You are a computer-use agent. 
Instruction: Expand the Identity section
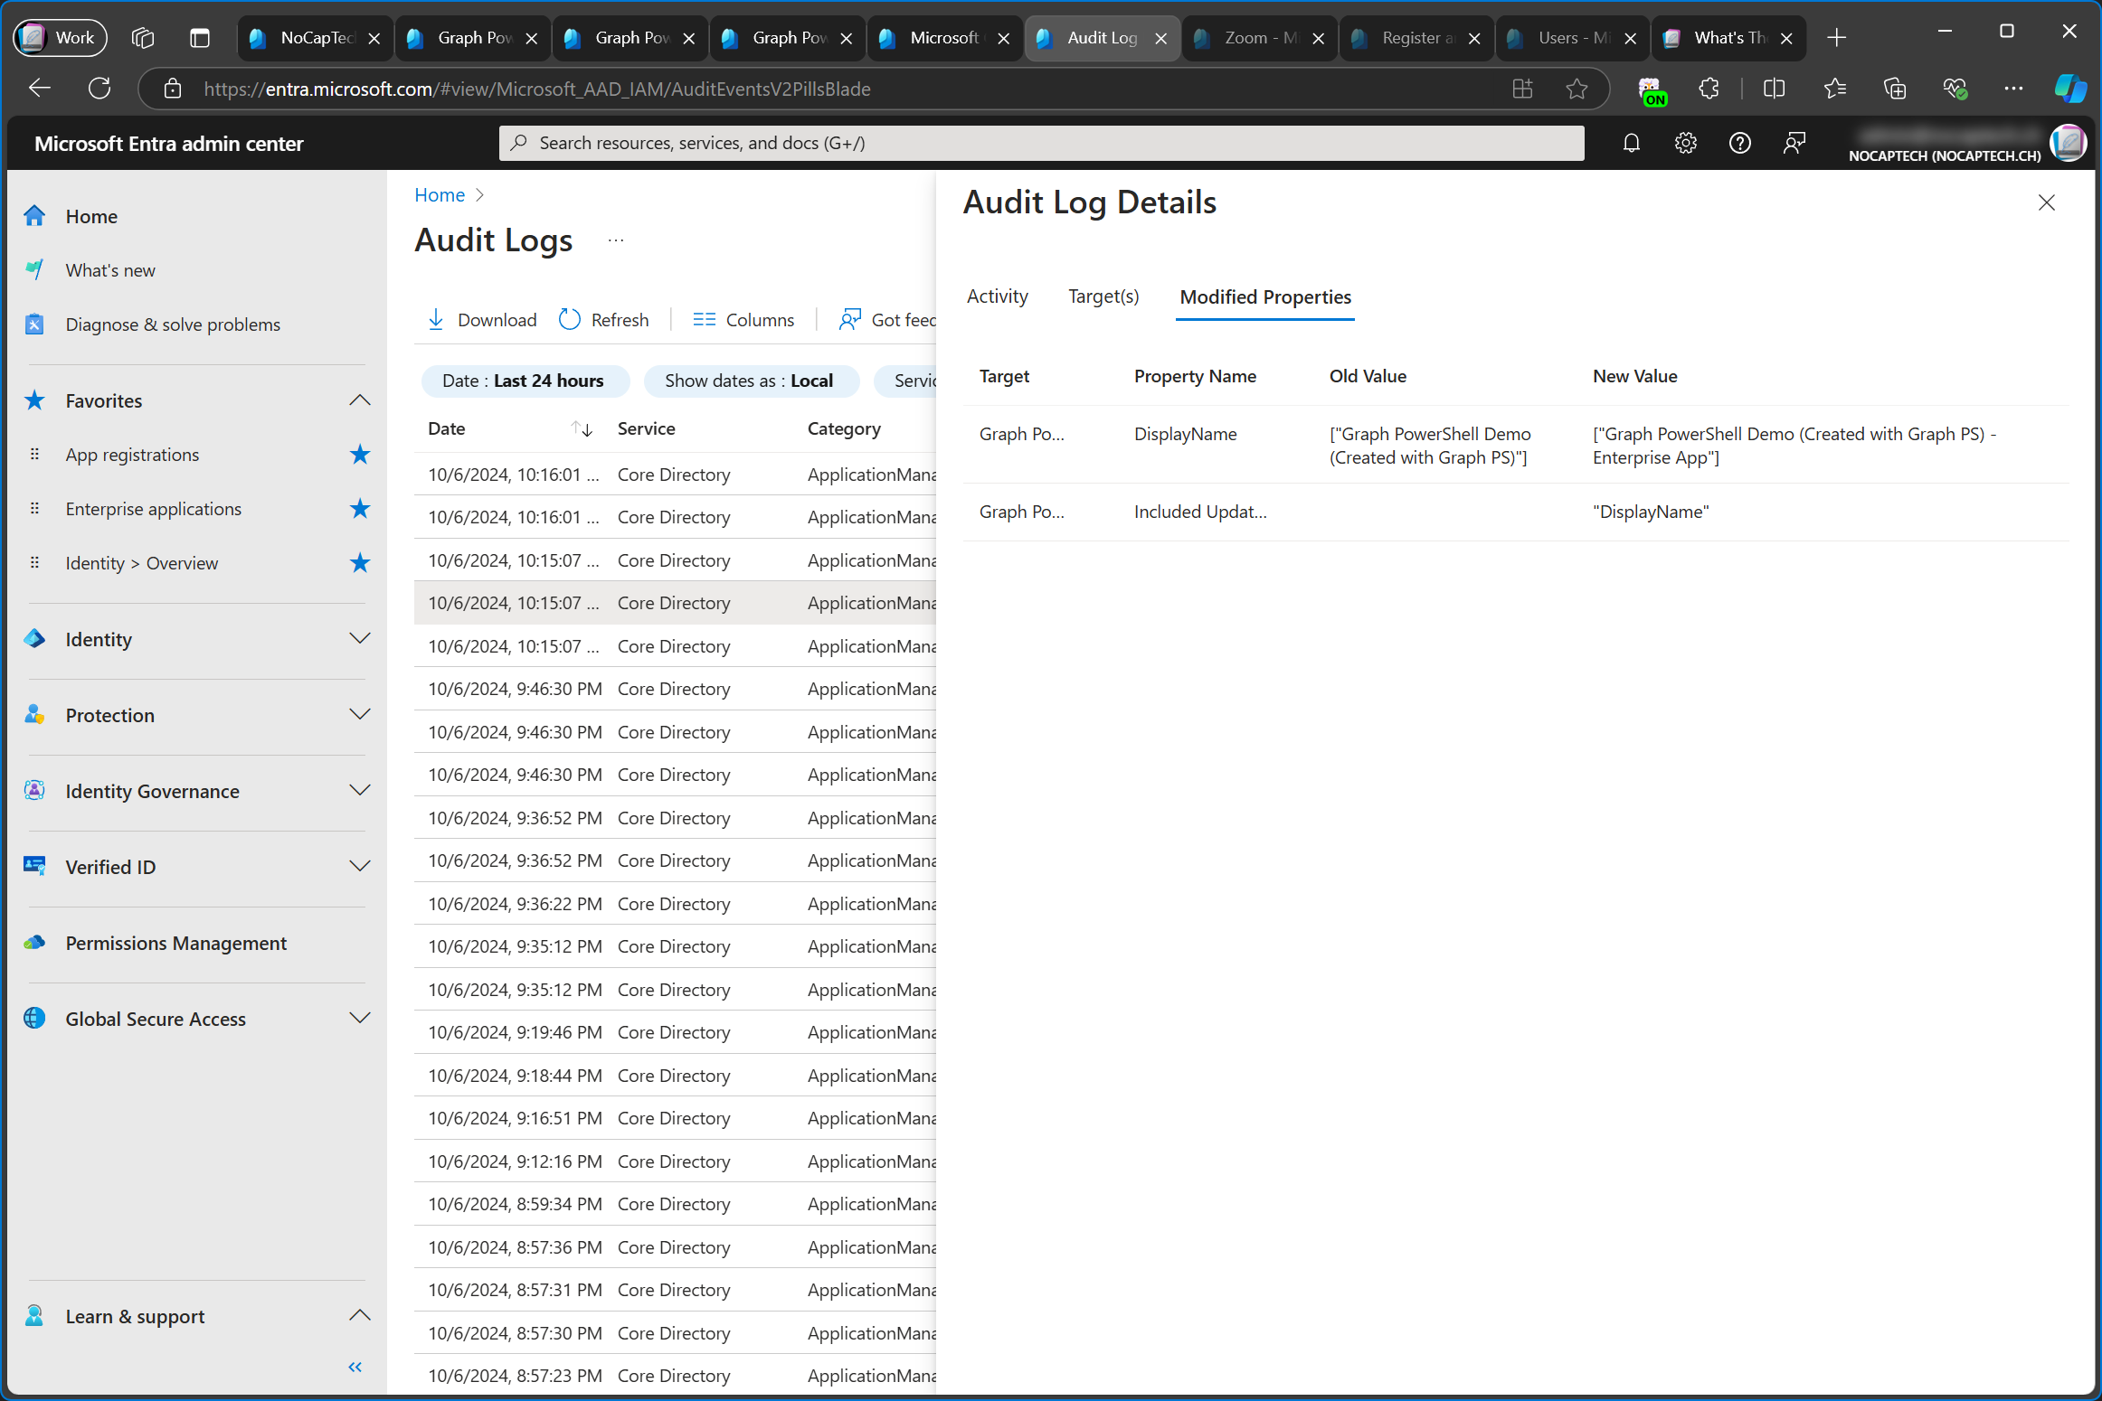[360, 639]
